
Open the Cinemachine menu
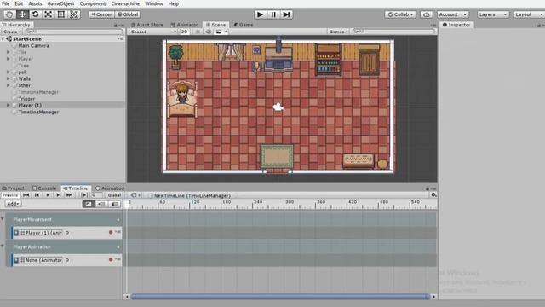[x=125, y=3]
